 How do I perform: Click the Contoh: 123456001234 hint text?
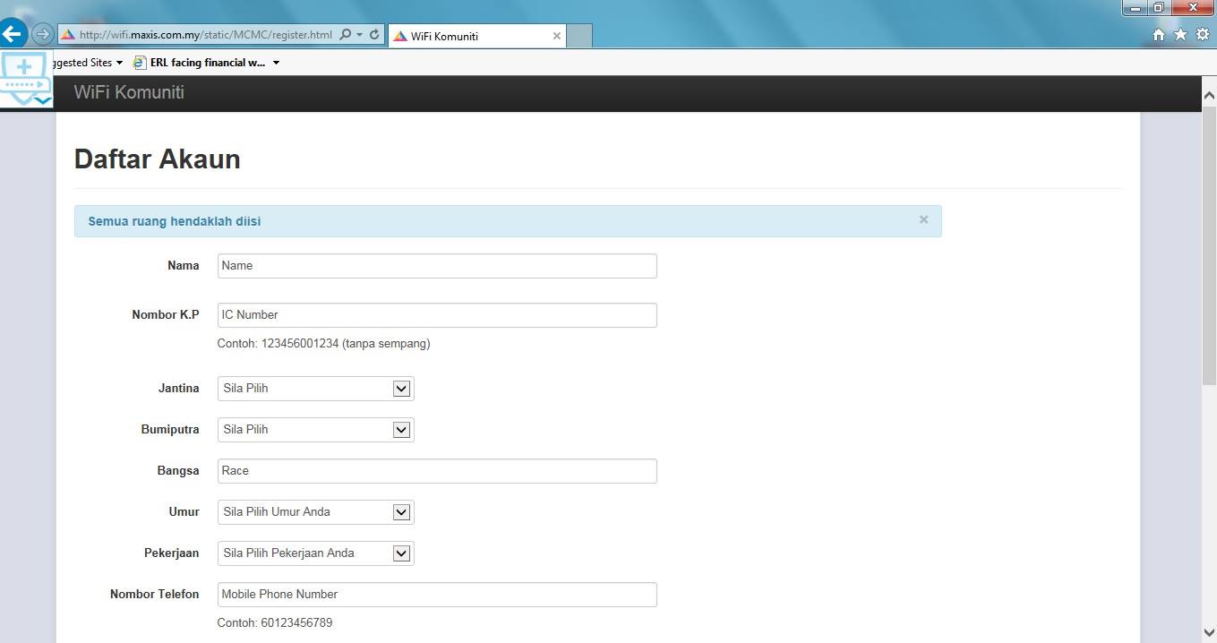[x=323, y=344]
